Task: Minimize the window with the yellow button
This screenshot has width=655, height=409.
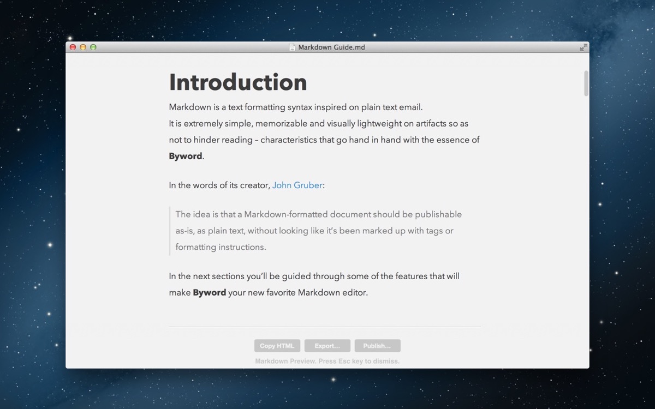Action: (83, 47)
